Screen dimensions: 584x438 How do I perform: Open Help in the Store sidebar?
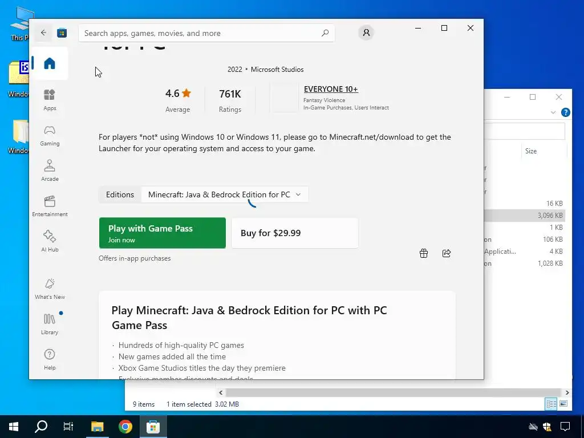click(50, 359)
